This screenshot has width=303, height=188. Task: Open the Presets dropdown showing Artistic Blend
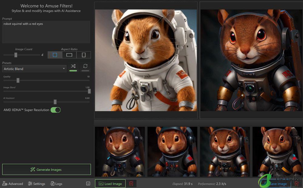click(x=34, y=69)
